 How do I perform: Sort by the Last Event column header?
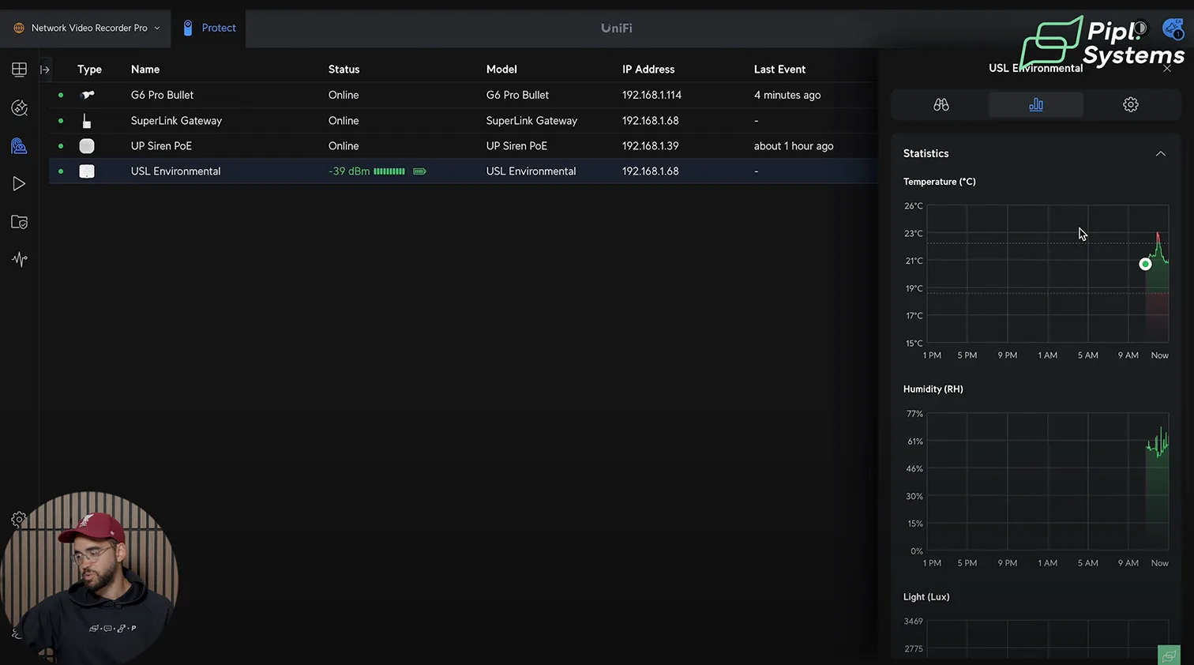pos(779,70)
